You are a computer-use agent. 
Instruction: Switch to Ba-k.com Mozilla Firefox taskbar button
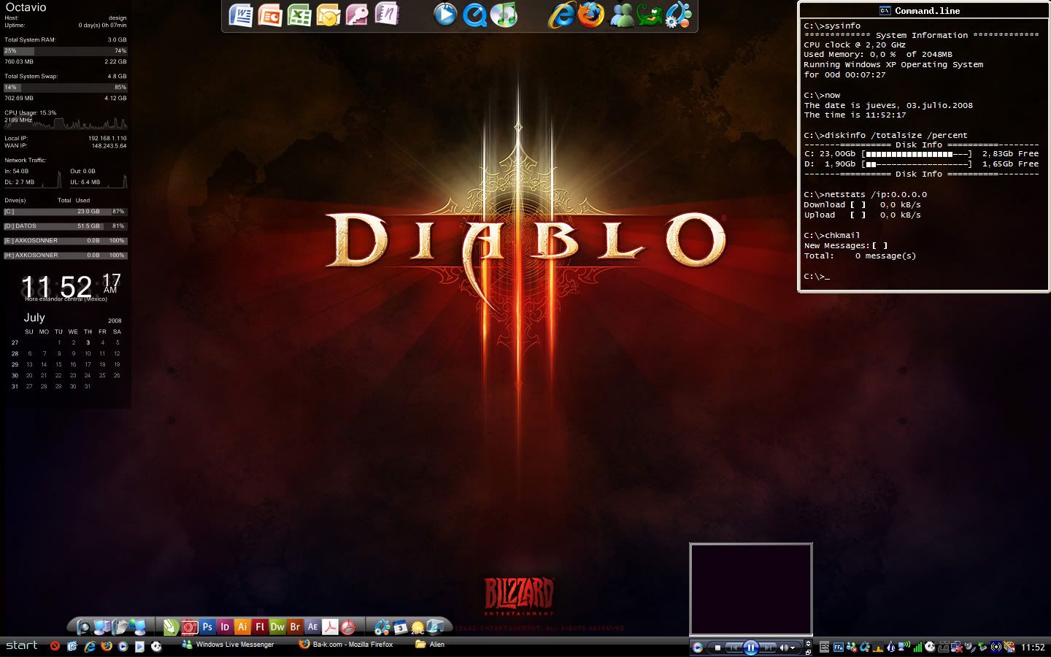[347, 645]
